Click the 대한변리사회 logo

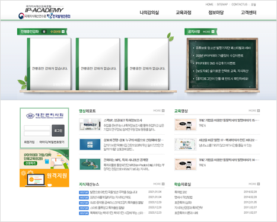pyautogui.click(x=44, y=116)
